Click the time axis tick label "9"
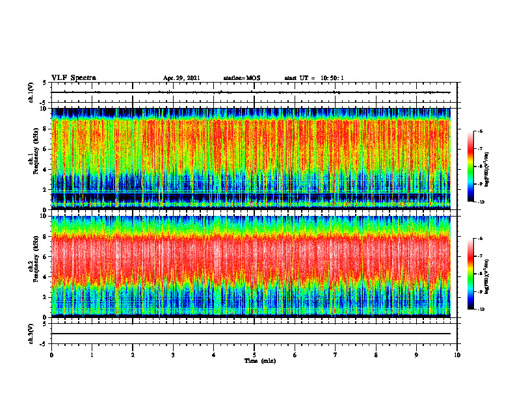The width and height of the screenshot is (515, 398). point(416,355)
